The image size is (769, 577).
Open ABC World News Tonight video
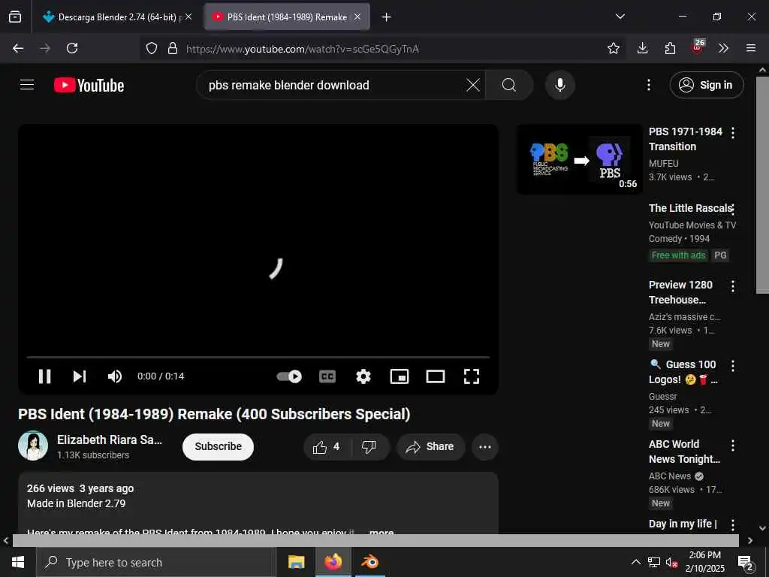point(684,452)
